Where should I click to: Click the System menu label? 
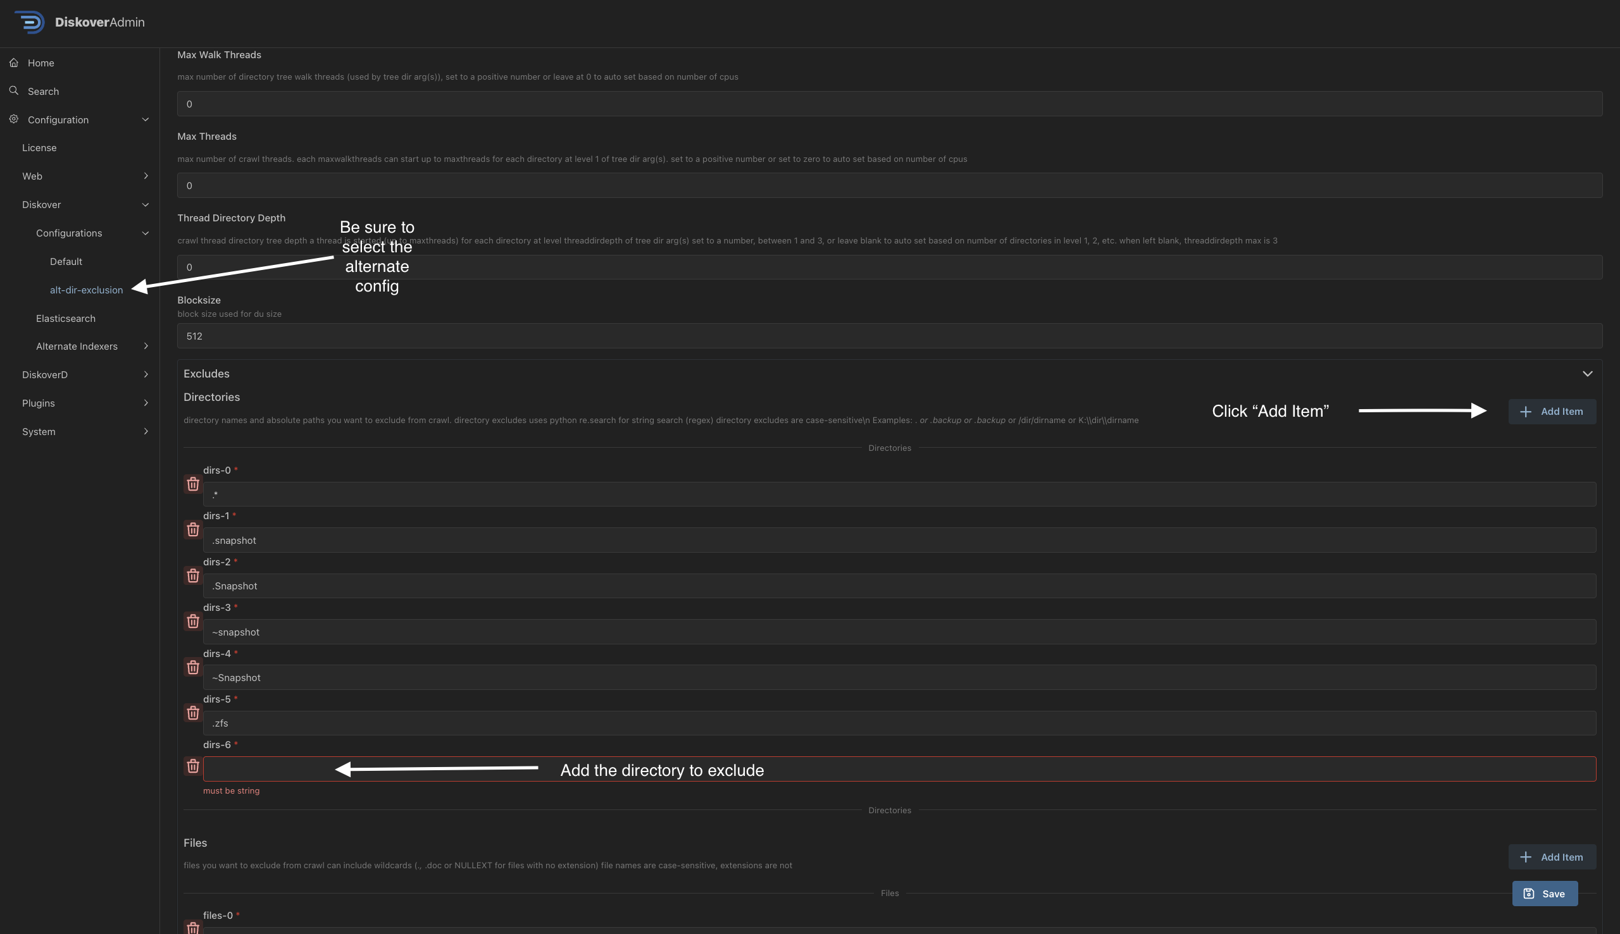[x=39, y=432]
